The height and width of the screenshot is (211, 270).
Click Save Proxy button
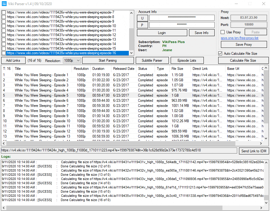pos(244,45)
